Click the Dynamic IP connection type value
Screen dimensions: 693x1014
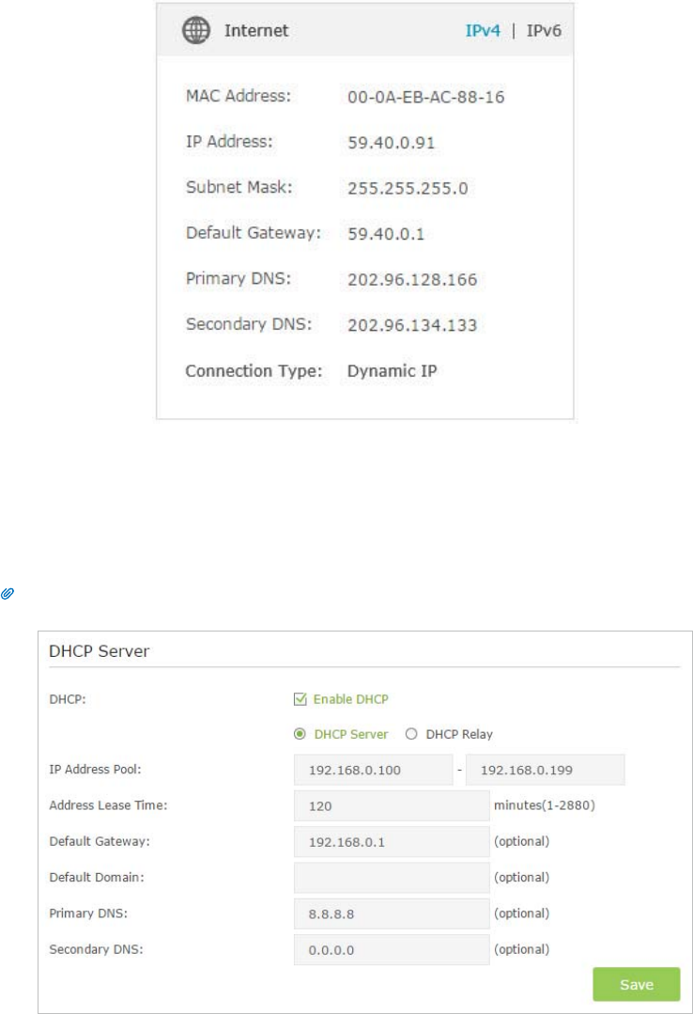(x=392, y=371)
